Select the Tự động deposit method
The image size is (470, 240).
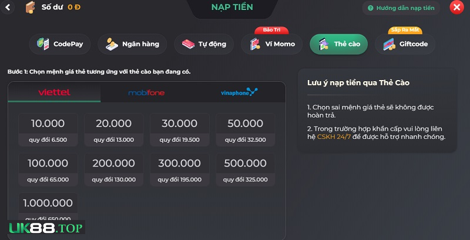(204, 44)
